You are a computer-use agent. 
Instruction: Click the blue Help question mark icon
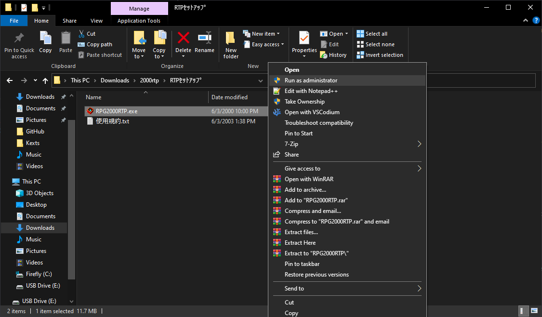(536, 21)
